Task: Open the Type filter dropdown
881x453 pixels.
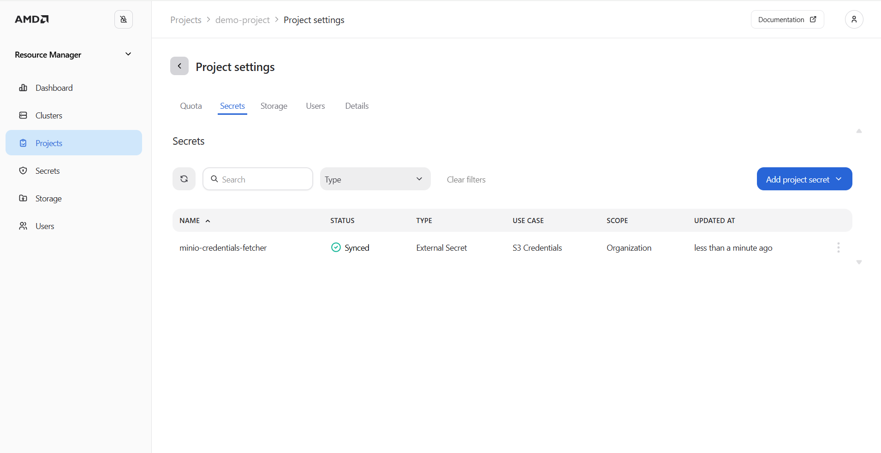Action: tap(375, 179)
